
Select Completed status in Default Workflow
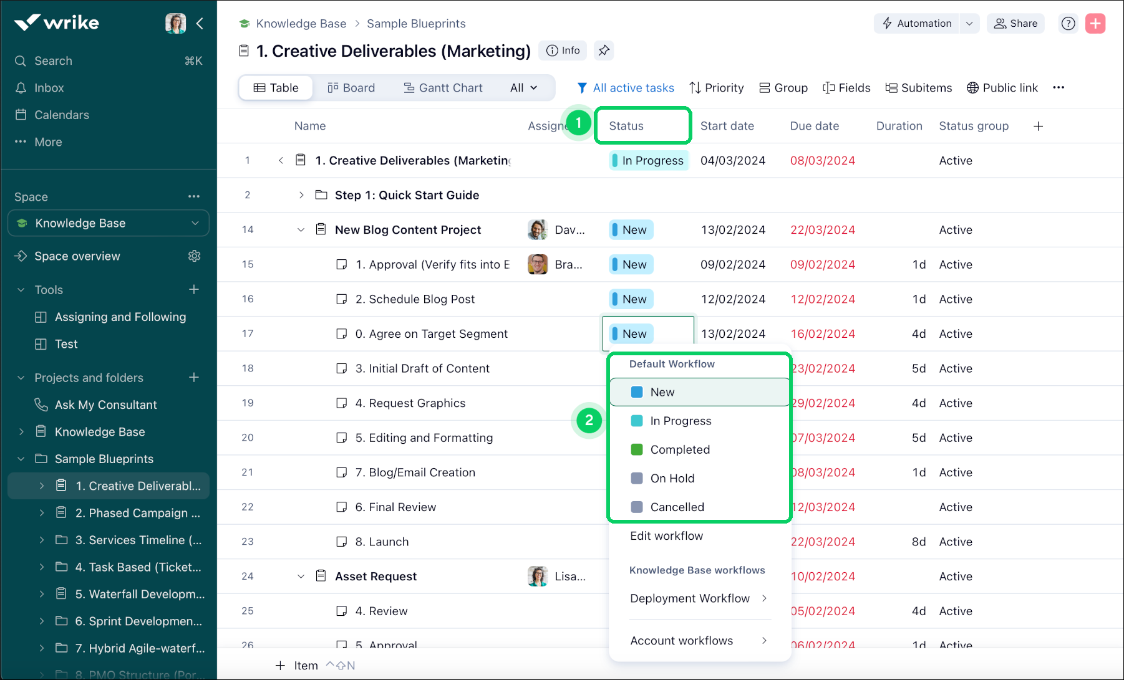click(679, 449)
